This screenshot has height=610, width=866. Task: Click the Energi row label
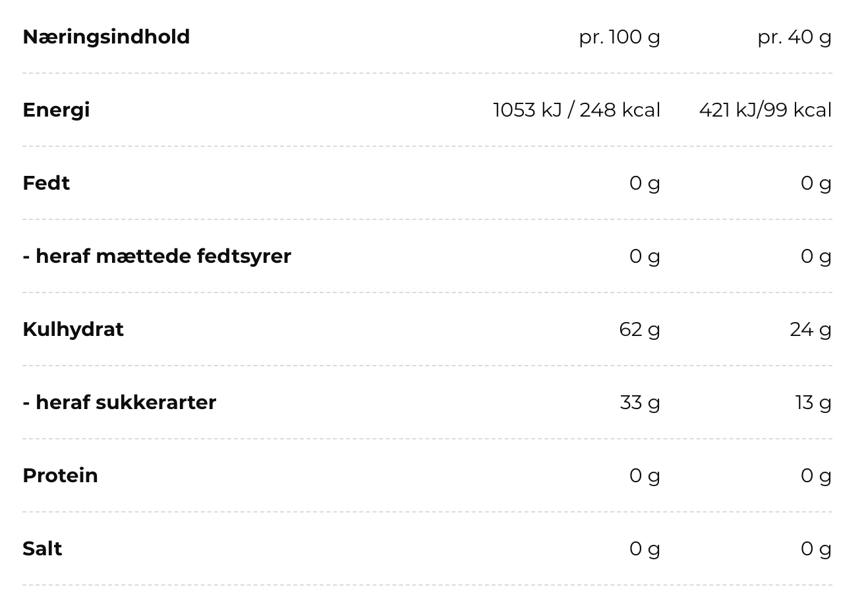point(56,110)
